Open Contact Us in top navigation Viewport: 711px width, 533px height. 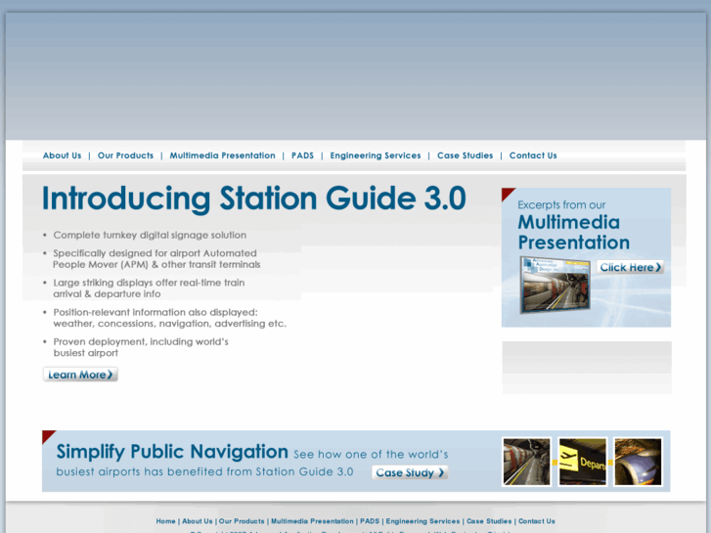(533, 155)
